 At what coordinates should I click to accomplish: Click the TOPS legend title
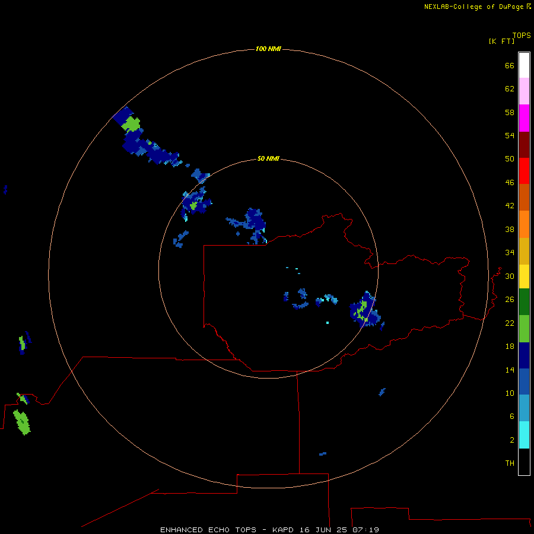click(x=522, y=35)
